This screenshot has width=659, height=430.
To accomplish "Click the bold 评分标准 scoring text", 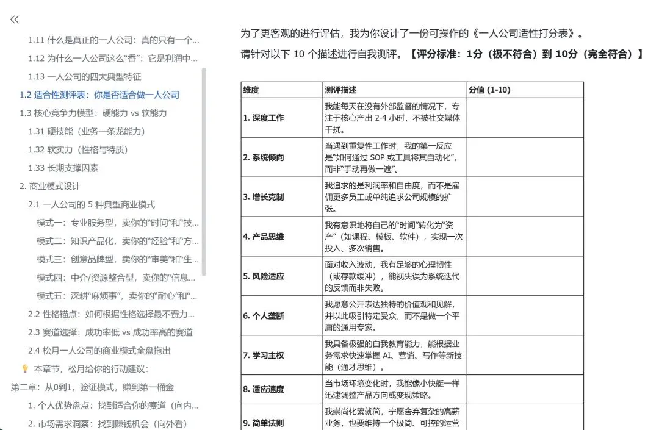I will [526, 54].
